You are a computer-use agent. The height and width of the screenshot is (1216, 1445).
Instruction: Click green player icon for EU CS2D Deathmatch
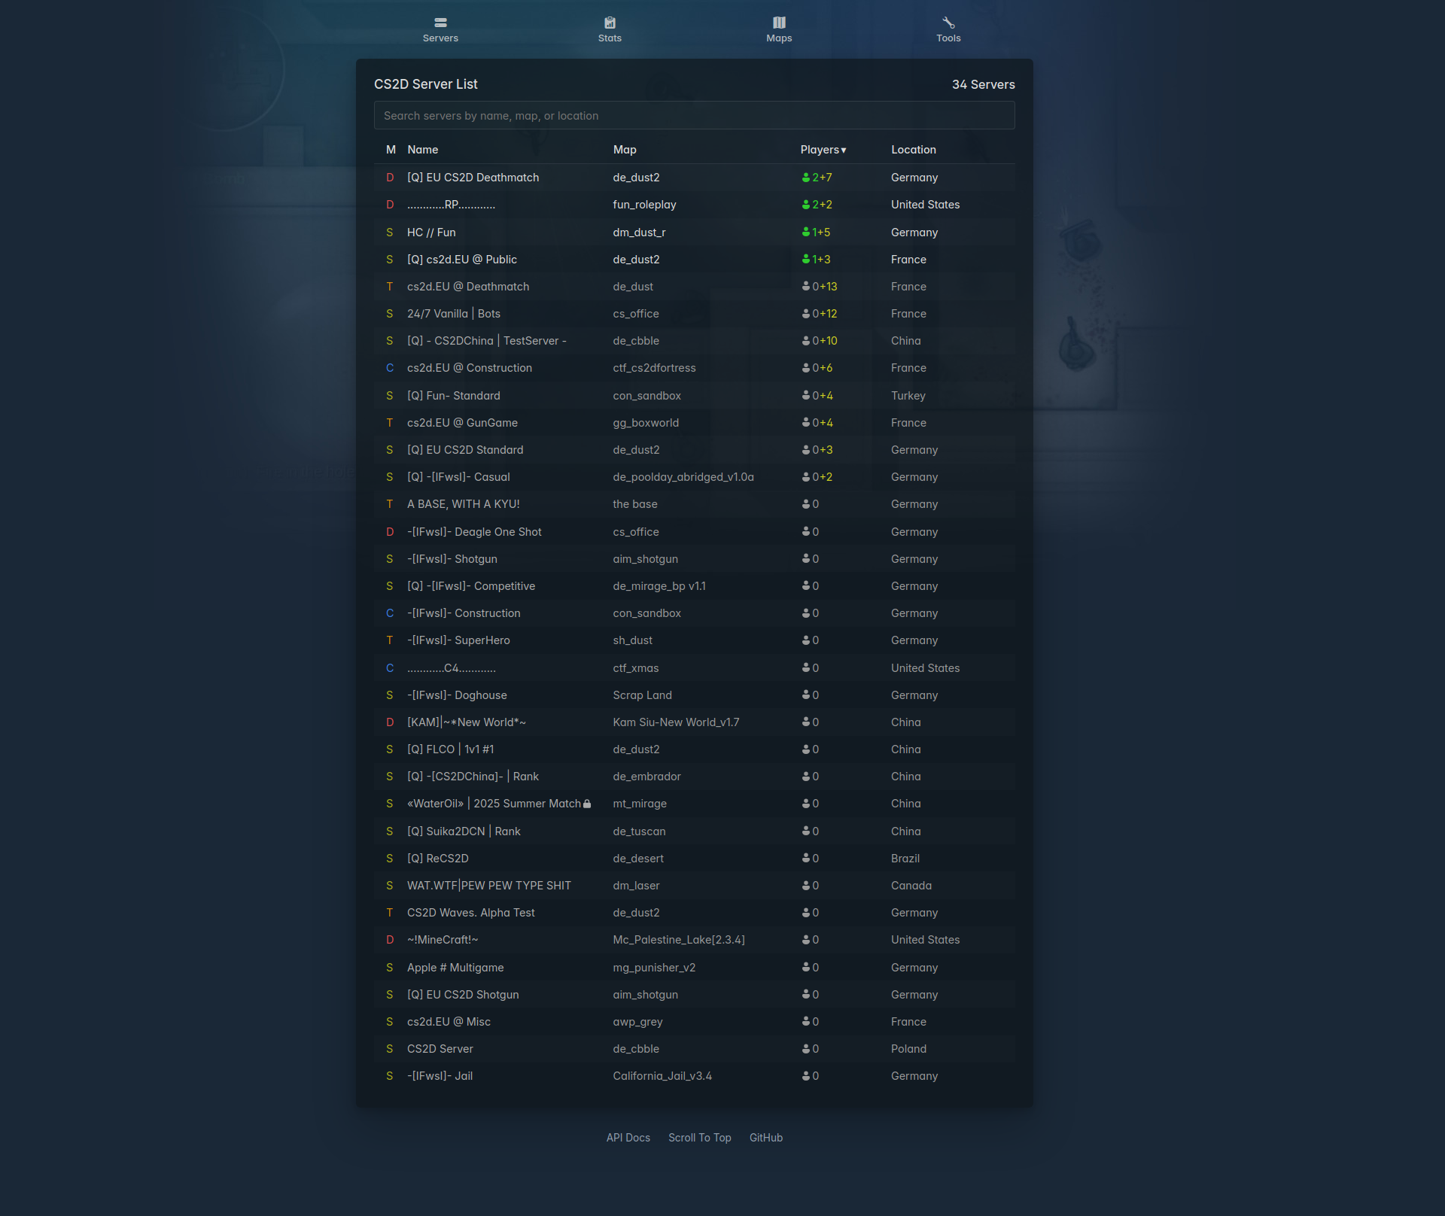pos(806,178)
